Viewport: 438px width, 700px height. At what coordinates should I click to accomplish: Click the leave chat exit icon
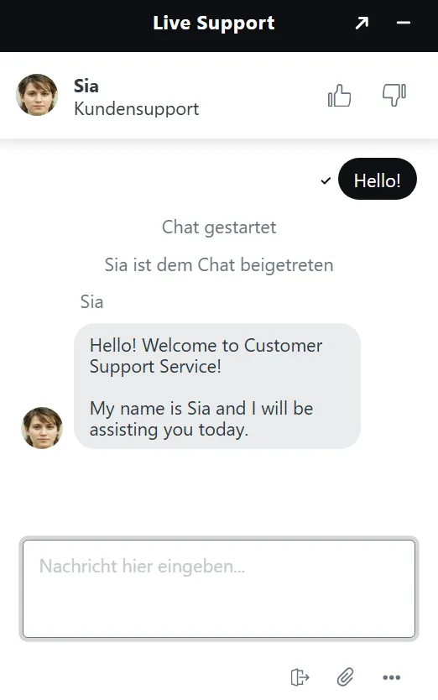pos(300,676)
